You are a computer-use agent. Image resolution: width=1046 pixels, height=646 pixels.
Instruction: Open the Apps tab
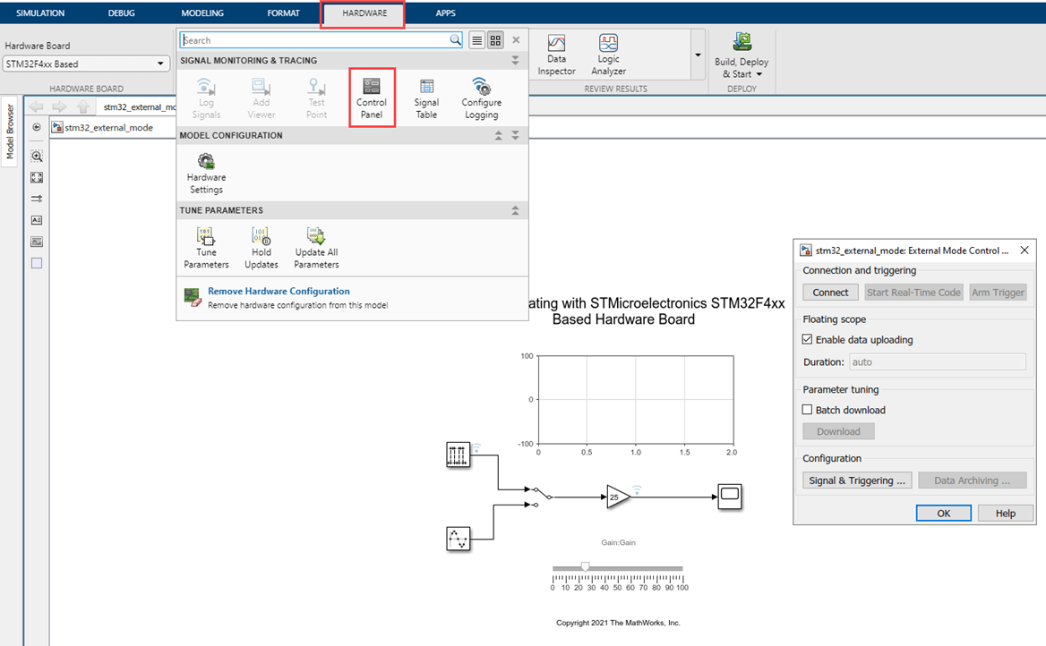tap(445, 13)
